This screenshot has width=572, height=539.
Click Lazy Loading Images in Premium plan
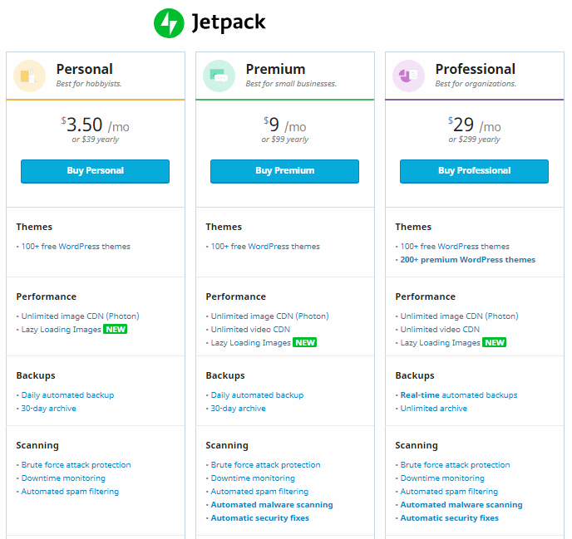point(251,342)
